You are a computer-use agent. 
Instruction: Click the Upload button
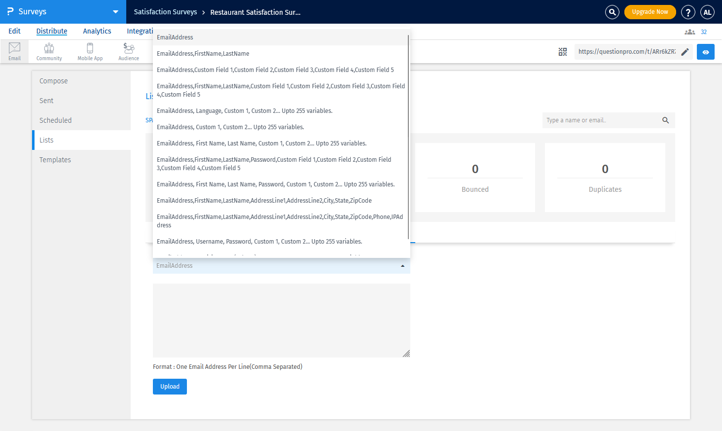[170, 387]
